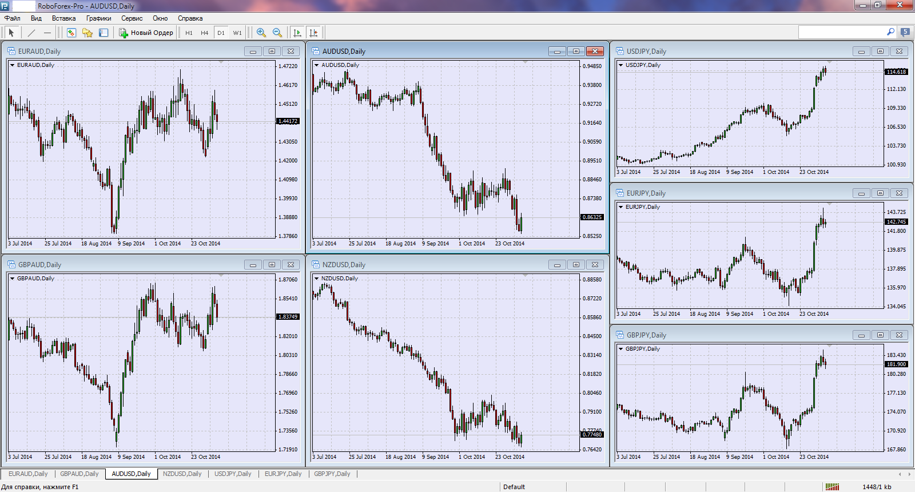The image size is (915, 492).
Task: Switch to the NZDUSD,Daily bottom tab
Action: [182, 474]
